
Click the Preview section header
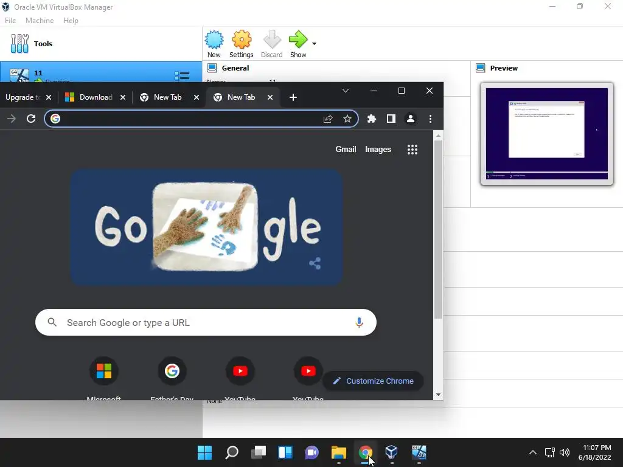504,68
